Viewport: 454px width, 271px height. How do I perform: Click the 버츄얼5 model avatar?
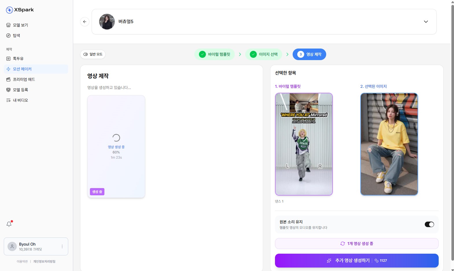pyautogui.click(x=107, y=22)
